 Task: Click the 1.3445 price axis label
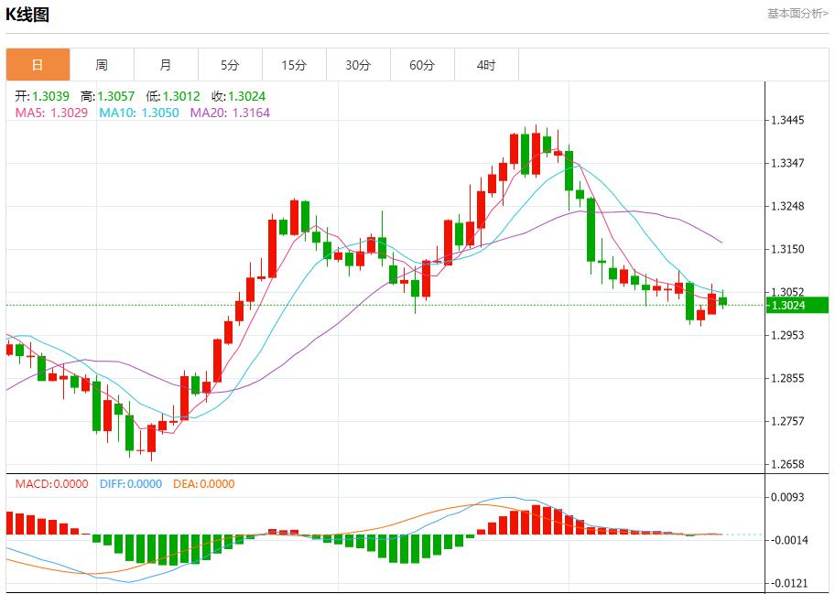coord(787,120)
